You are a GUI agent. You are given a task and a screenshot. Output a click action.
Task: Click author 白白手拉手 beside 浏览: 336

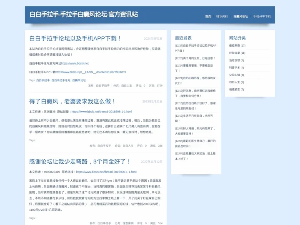tap(104, 146)
